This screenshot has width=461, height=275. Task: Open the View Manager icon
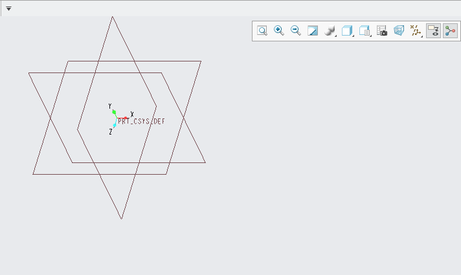[365, 31]
